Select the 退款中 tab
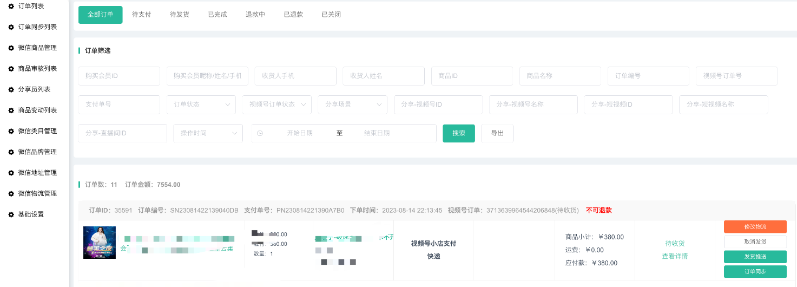Image resolution: width=797 pixels, height=287 pixels. click(255, 15)
